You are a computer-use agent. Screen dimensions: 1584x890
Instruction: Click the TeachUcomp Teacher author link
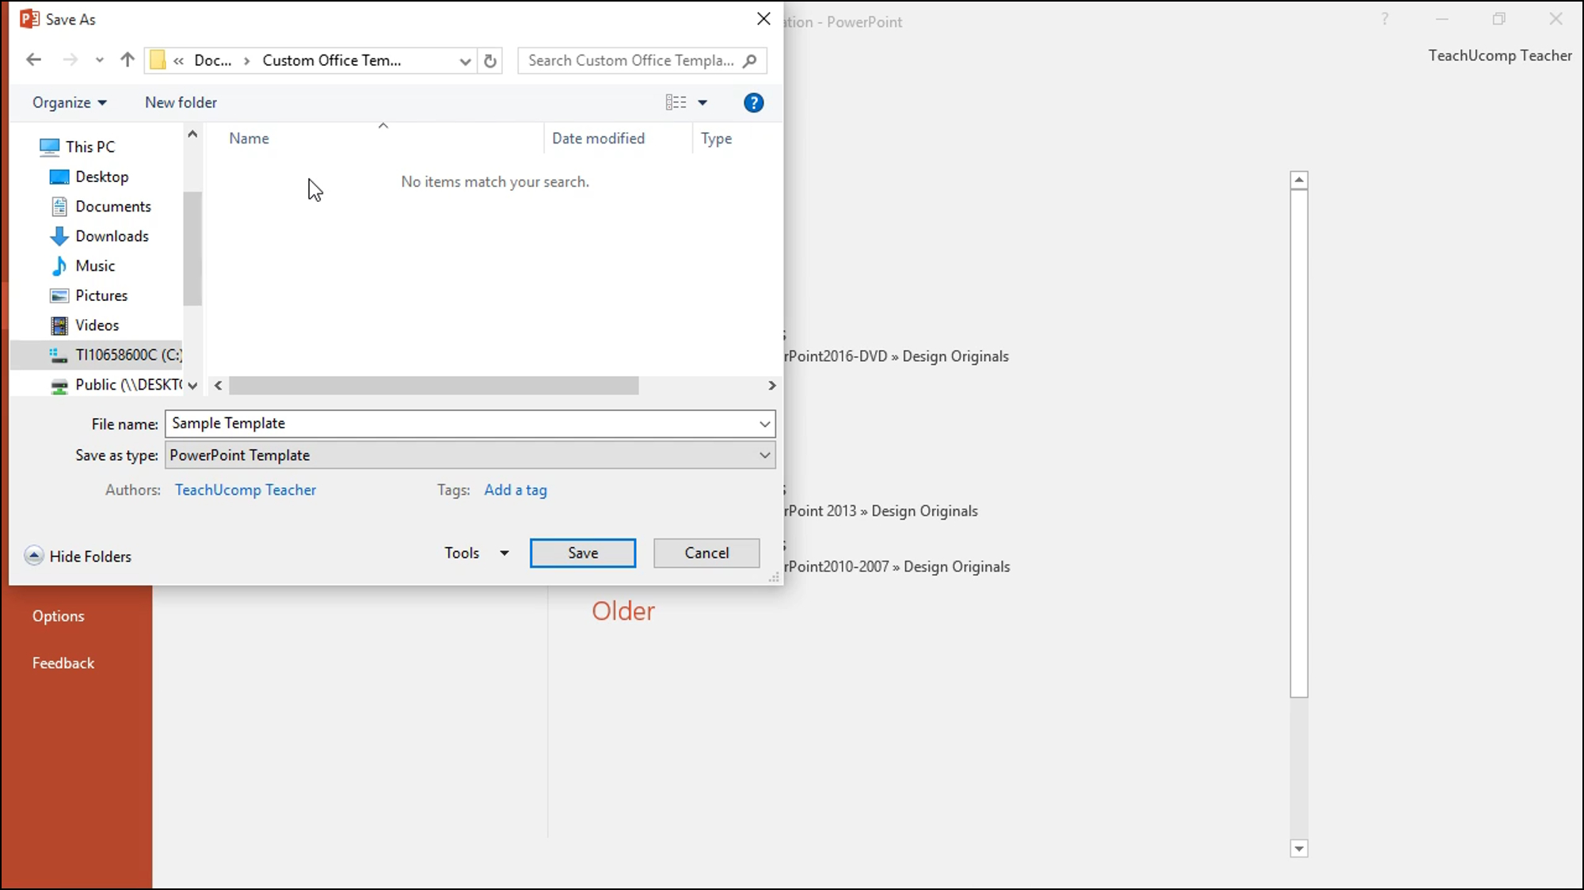pyautogui.click(x=245, y=489)
